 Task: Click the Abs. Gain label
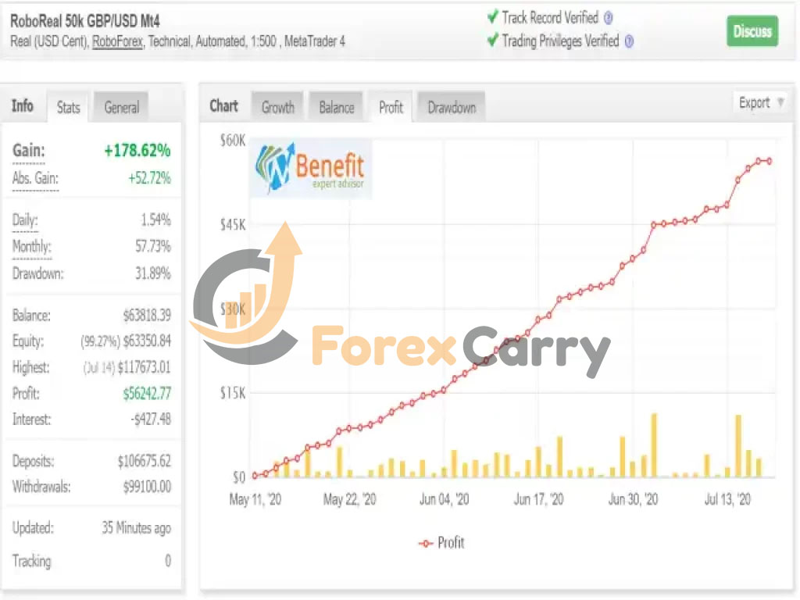(x=35, y=178)
